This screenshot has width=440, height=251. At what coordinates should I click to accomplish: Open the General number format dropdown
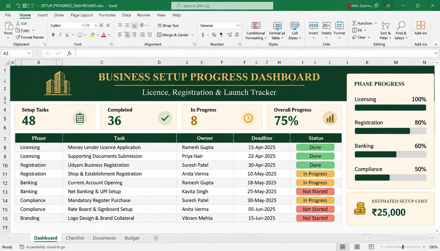point(238,26)
